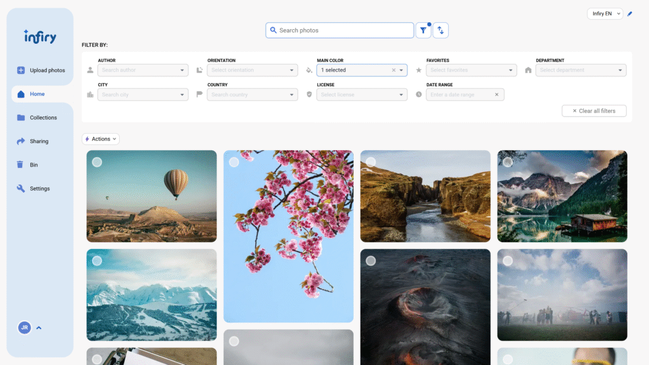Open the mountain lake cabin photo
This screenshot has height=365, width=649.
coord(563,196)
